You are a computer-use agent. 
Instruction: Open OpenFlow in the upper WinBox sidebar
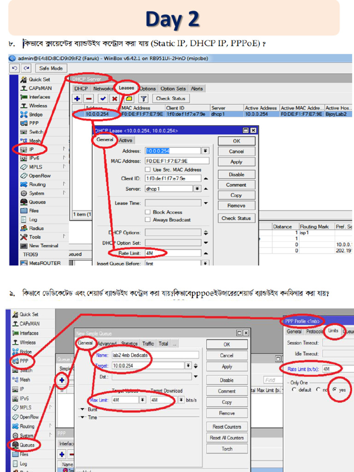[x=40, y=176]
